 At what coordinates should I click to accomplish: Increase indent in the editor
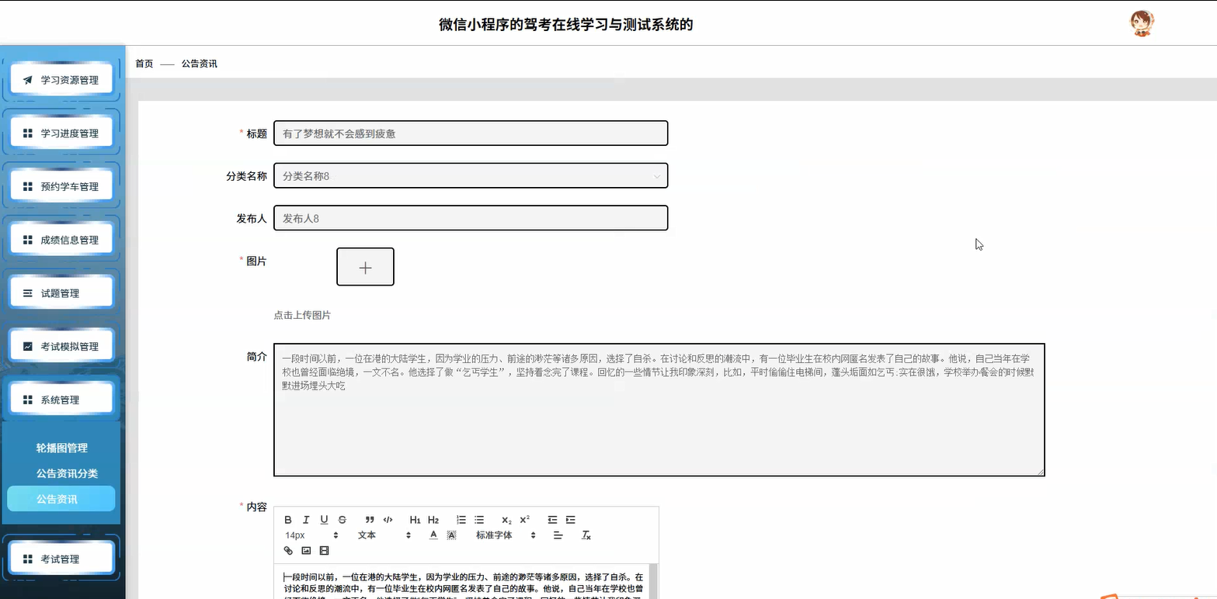(x=571, y=520)
